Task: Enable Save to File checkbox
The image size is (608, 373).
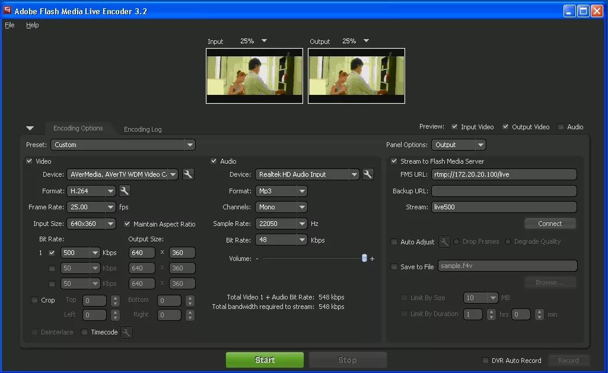Action: tap(394, 266)
